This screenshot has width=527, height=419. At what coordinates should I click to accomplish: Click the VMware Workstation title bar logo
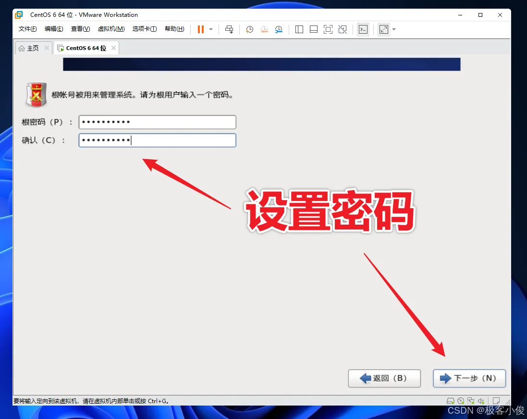pyautogui.click(x=19, y=15)
